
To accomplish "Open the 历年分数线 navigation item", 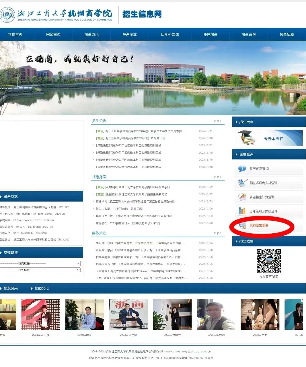I will [169, 34].
